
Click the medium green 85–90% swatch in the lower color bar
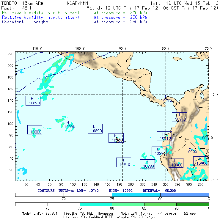click(x=160, y=204)
